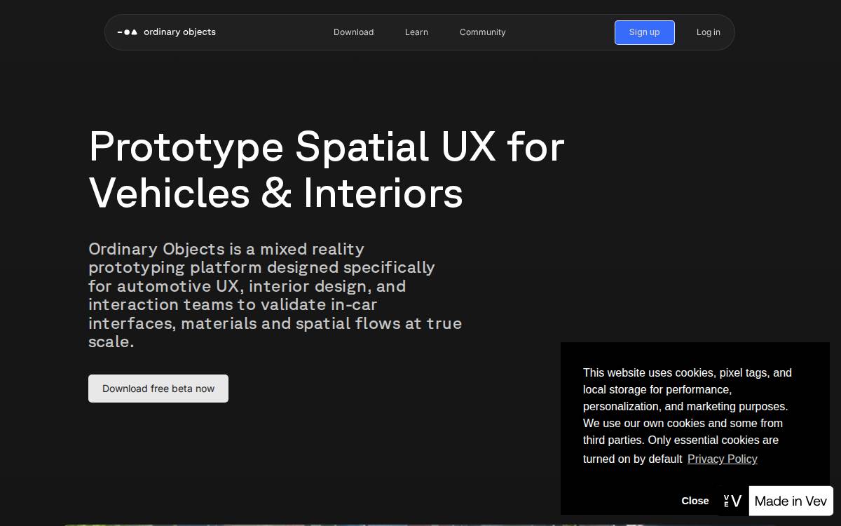Click the cookie notice message text
The height and width of the screenshot is (526, 841).
688,415
